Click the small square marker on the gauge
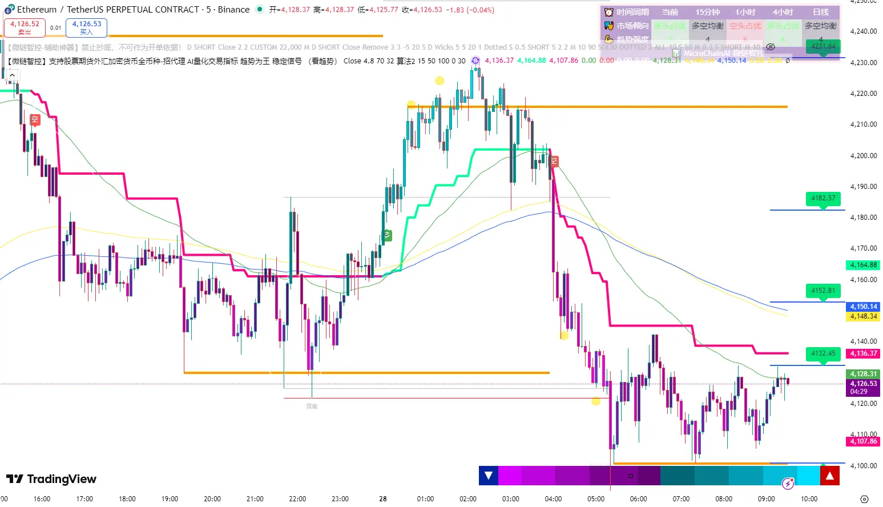This screenshot has width=883, height=507. pyautogui.click(x=631, y=476)
